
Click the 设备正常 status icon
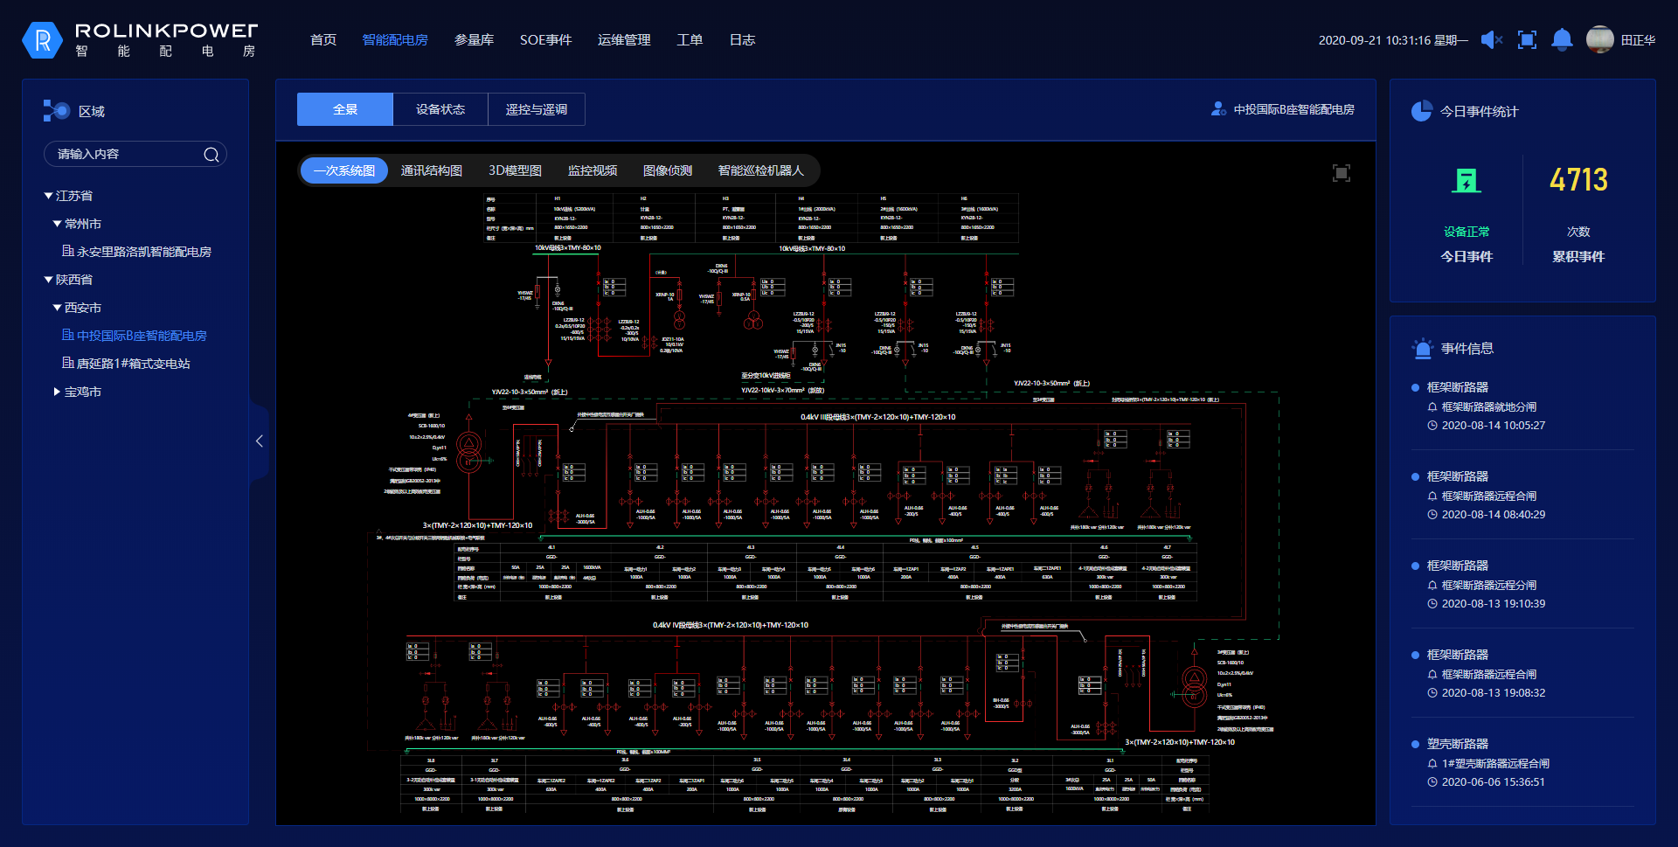click(1466, 181)
